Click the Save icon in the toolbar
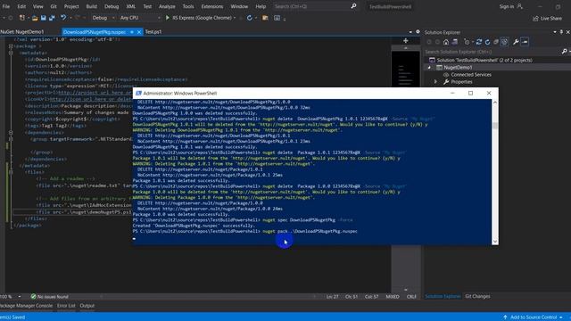 pos(44,18)
